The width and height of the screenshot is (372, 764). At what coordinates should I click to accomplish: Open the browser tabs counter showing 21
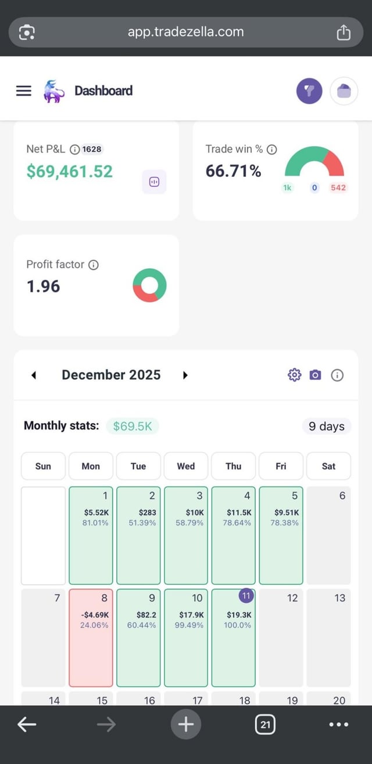(265, 724)
